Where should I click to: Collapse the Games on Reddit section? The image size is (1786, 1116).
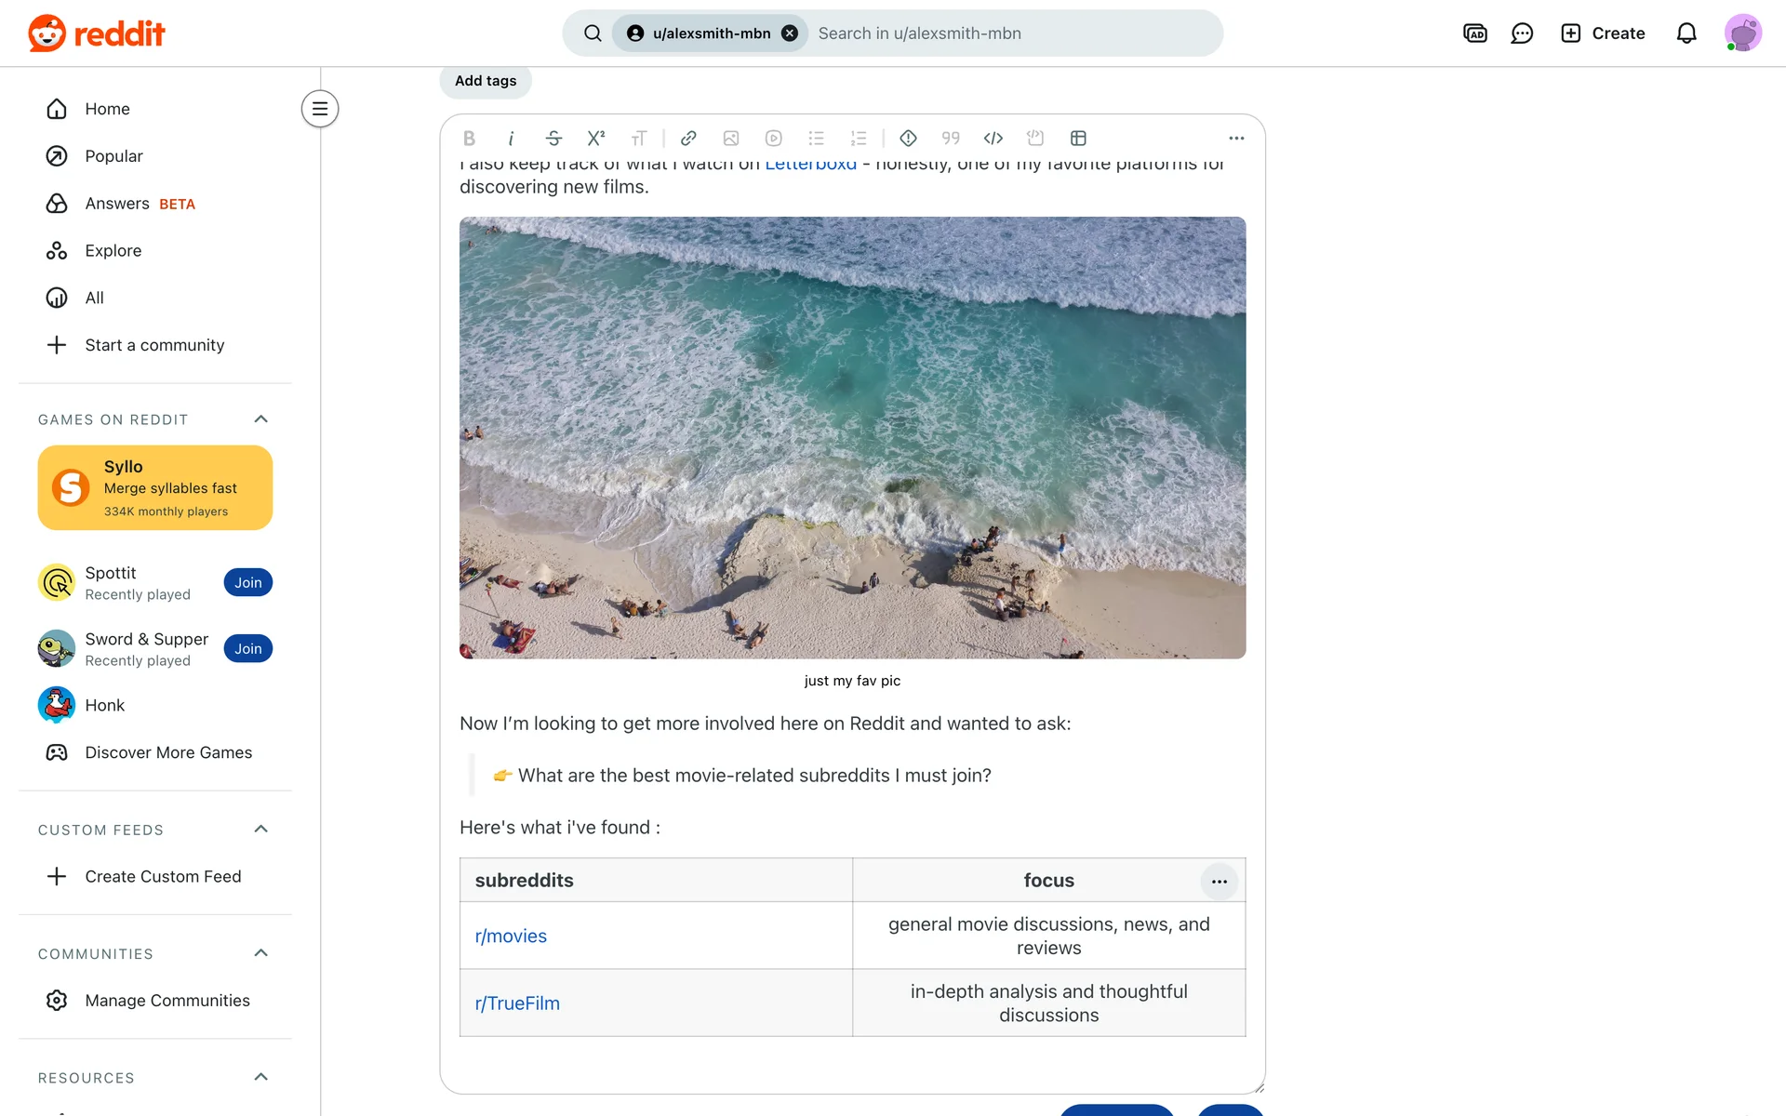(x=260, y=419)
